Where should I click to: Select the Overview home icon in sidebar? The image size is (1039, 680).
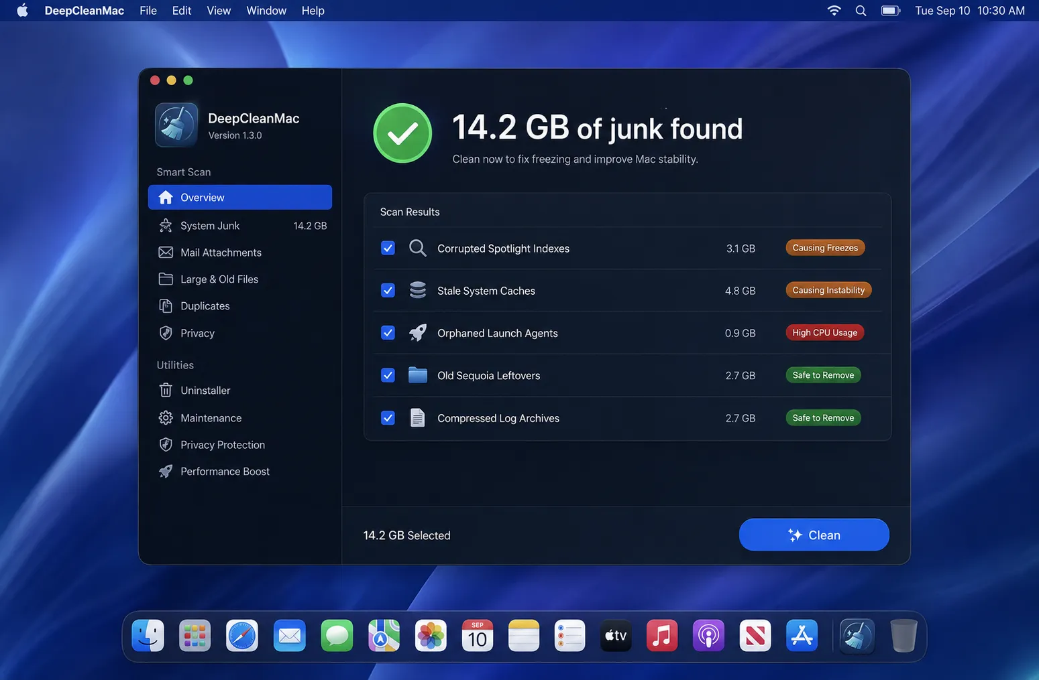(x=166, y=197)
